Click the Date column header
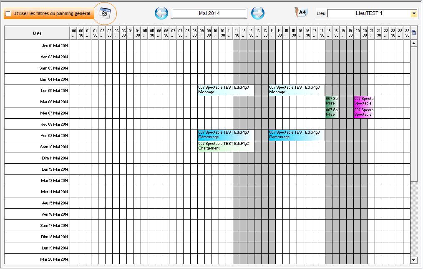The width and height of the screenshot is (423, 269). [37, 33]
